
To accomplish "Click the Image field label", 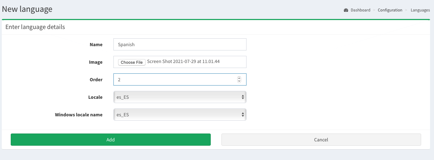I will [x=96, y=62].
